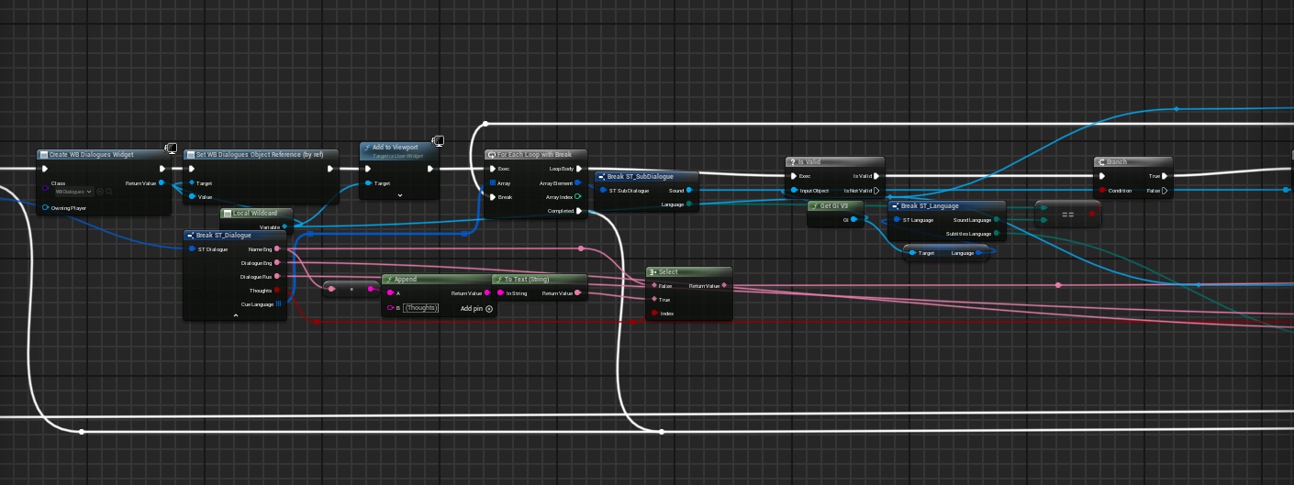Click the True exec pin on Branch node
Image resolution: width=1294 pixels, height=485 pixels.
tap(1165, 175)
